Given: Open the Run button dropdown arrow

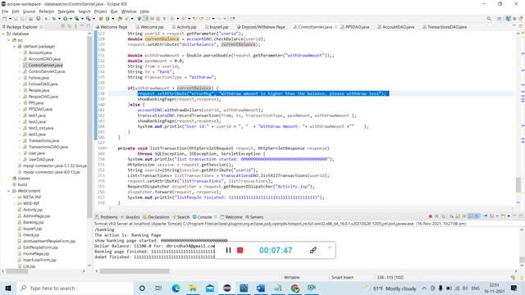Looking at the screenshot, I should coord(71,19).
